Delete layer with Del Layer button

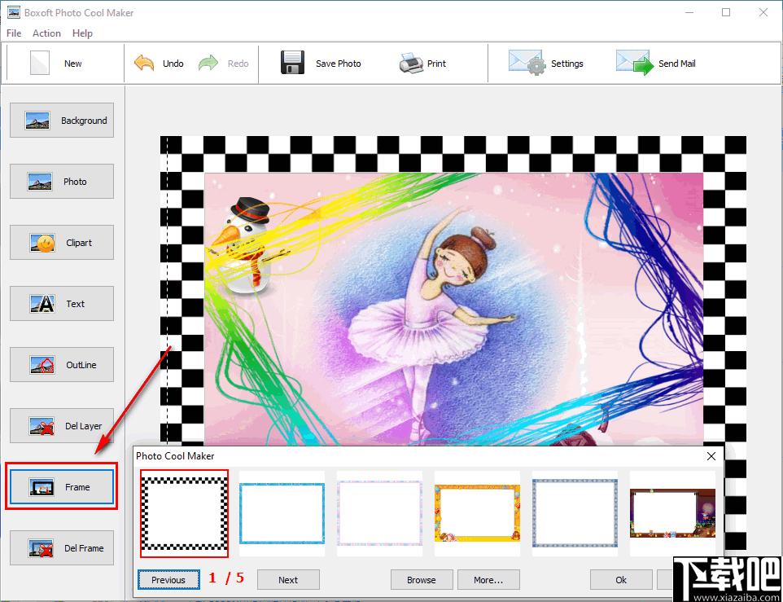62,426
